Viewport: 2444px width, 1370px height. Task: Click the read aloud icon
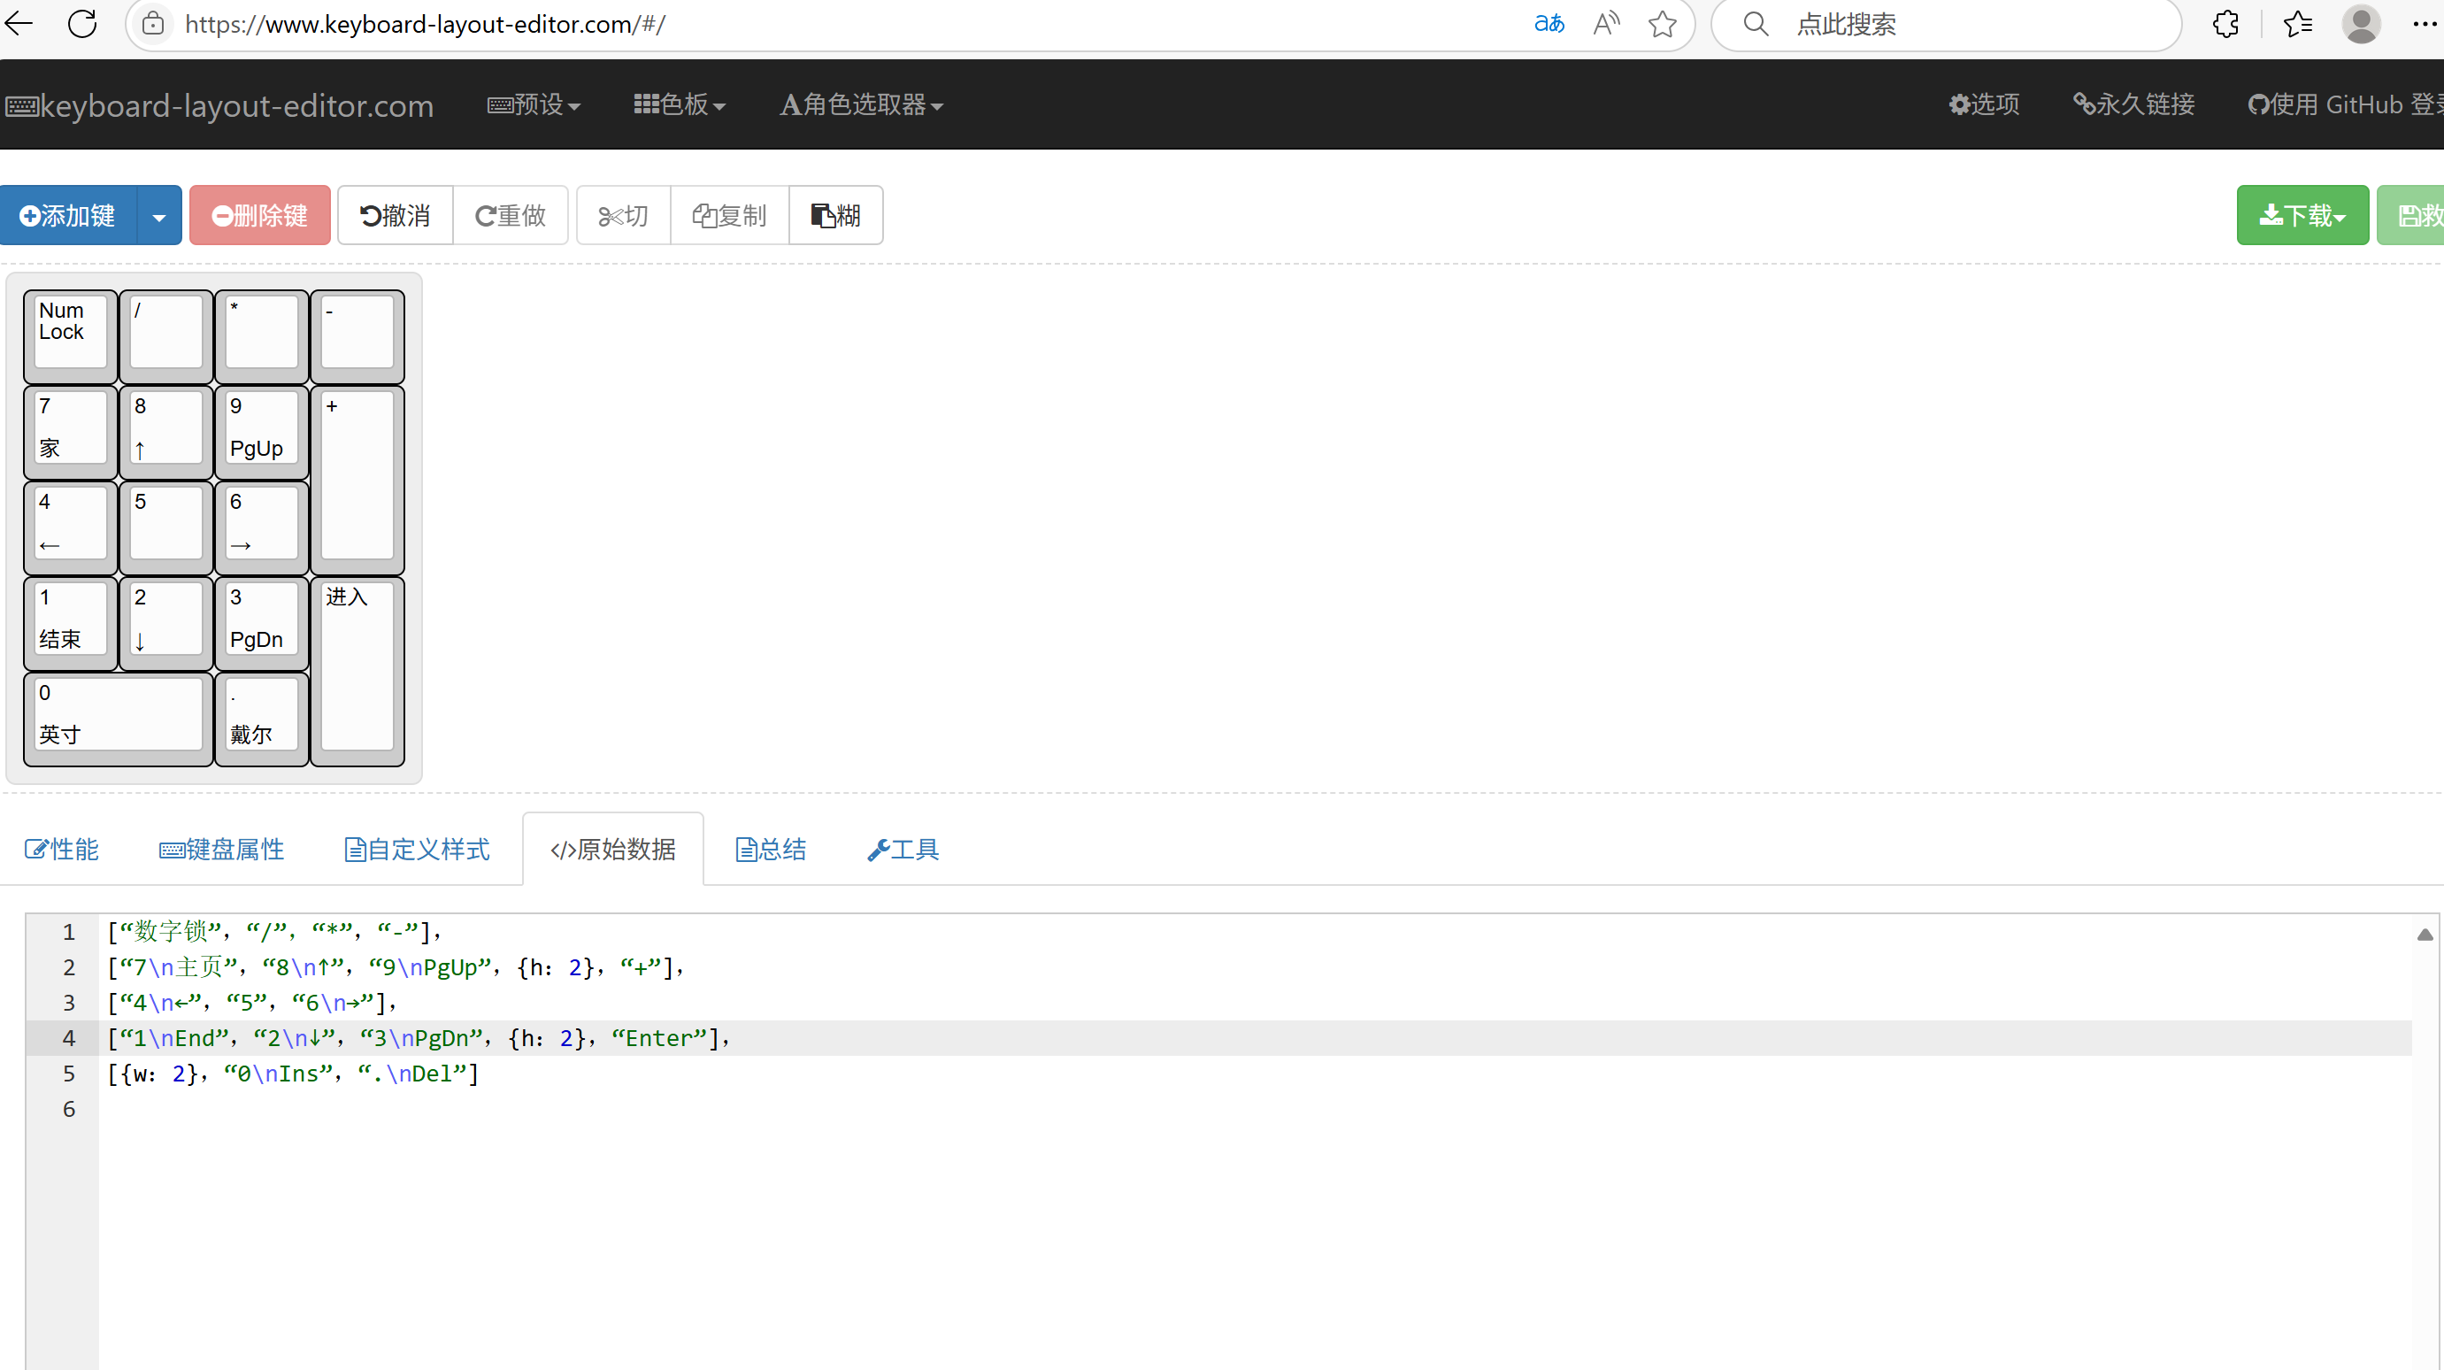coord(1605,24)
